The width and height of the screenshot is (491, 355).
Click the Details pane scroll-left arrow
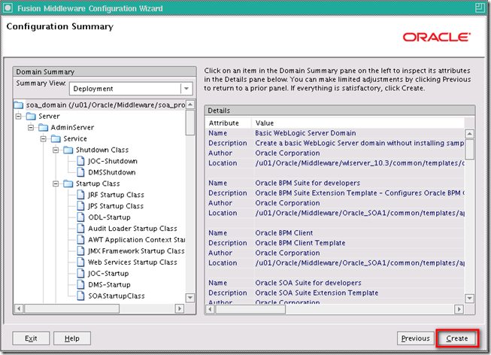coord(211,309)
